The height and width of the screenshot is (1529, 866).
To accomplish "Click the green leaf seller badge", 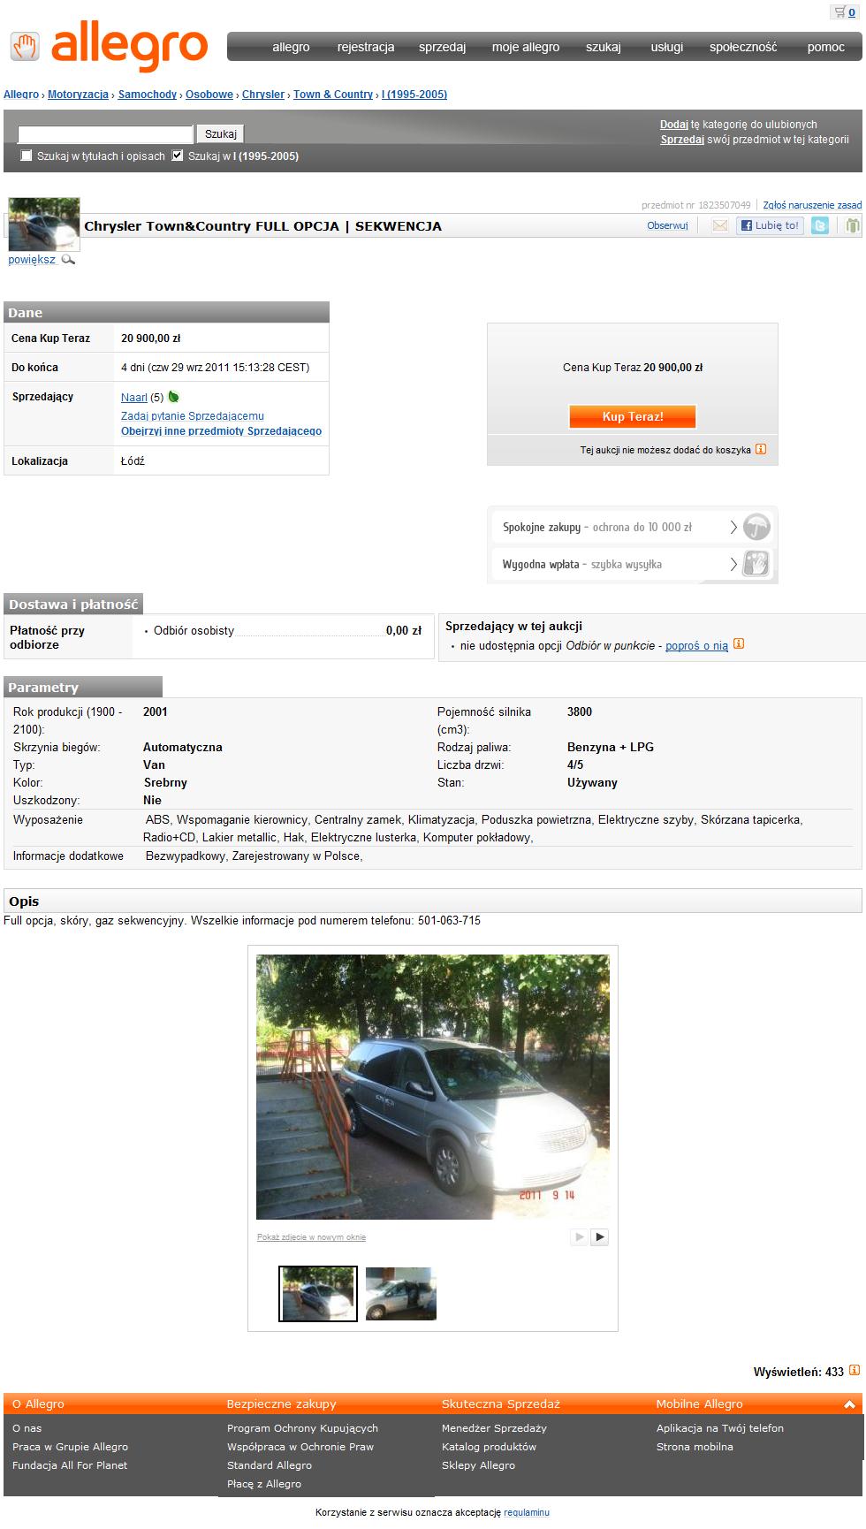I will click(173, 397).
